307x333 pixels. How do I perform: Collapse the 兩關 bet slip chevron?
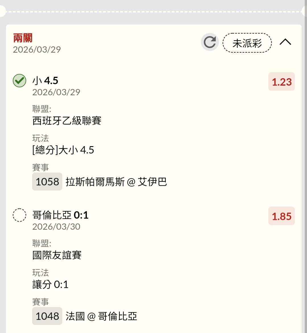285,42
